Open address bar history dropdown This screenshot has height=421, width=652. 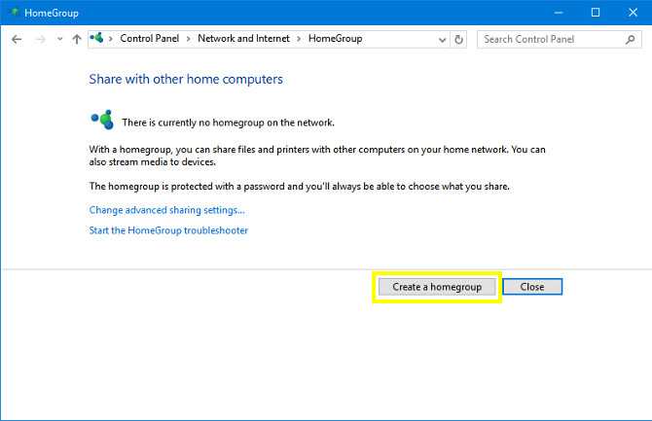442,40
